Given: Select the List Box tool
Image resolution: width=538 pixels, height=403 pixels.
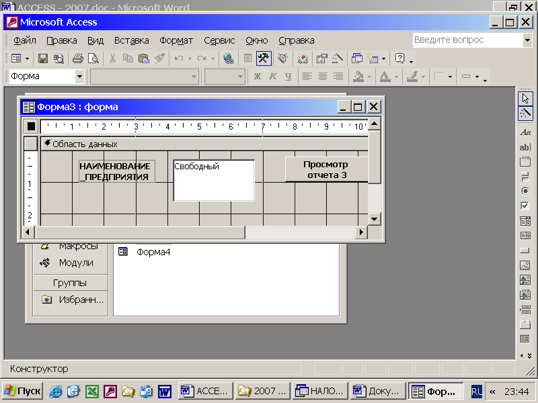Looking at the screenshot, I should pos(525,235).
